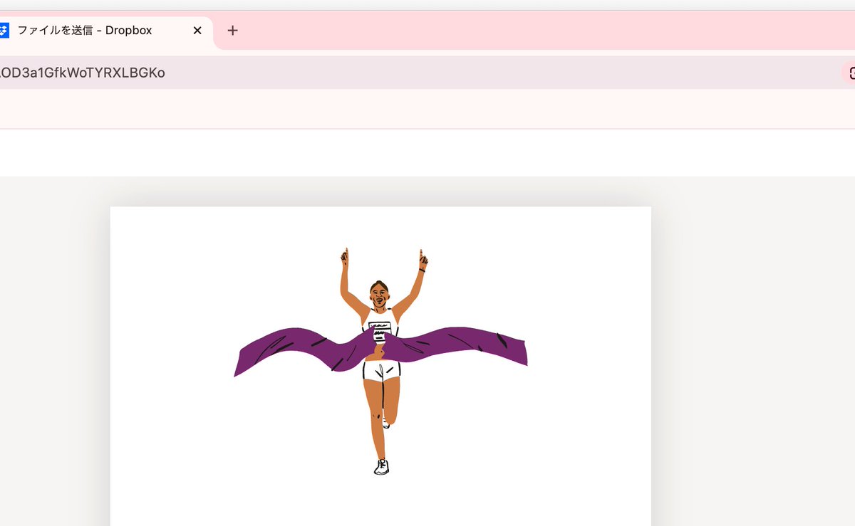Open a new browser tab
This screenshot has width=855, height=526.
tap(232, 31)
